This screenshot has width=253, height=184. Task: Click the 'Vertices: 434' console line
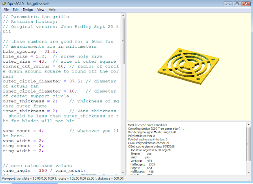pos(141,161)
